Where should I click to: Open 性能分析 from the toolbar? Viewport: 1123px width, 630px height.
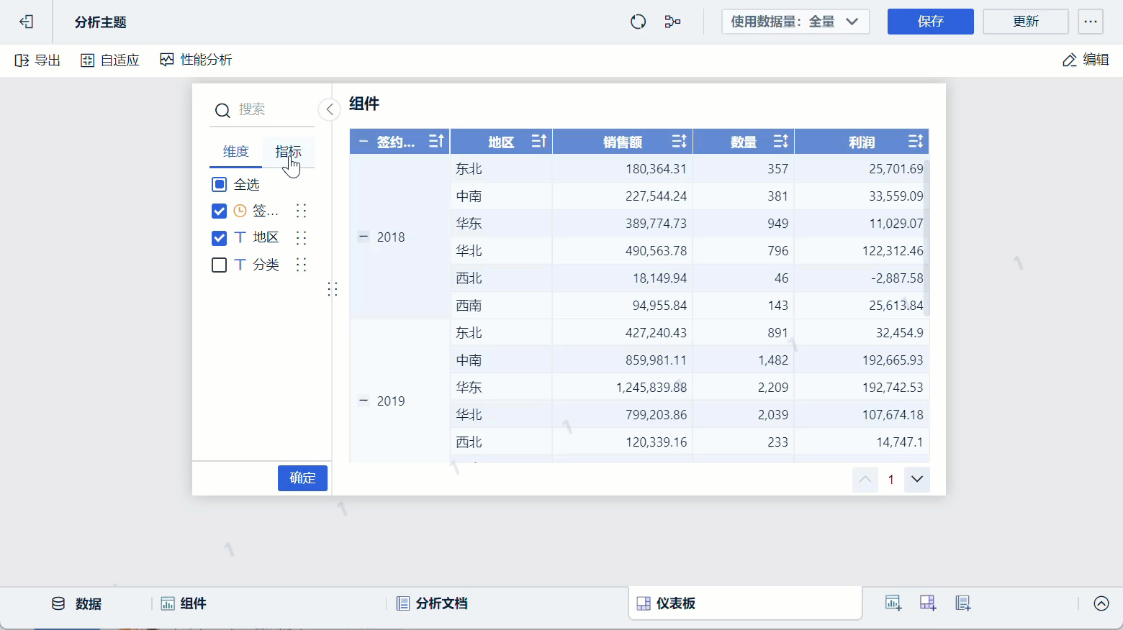click(196, 60)
